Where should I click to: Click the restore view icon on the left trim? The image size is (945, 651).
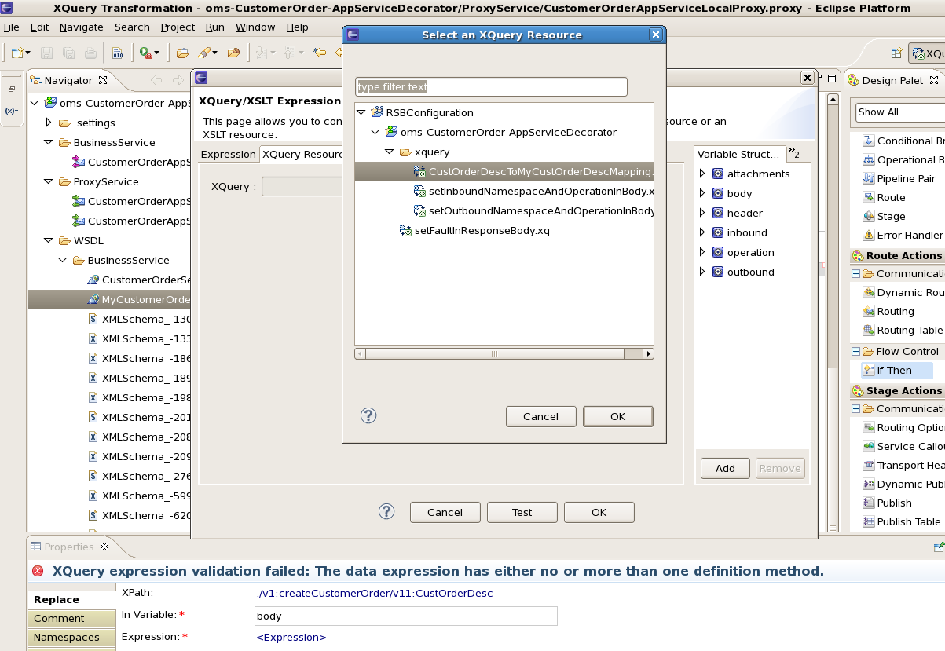(x=12, y=89)
